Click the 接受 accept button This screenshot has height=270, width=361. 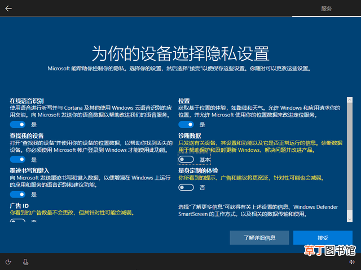click(323, 237)
